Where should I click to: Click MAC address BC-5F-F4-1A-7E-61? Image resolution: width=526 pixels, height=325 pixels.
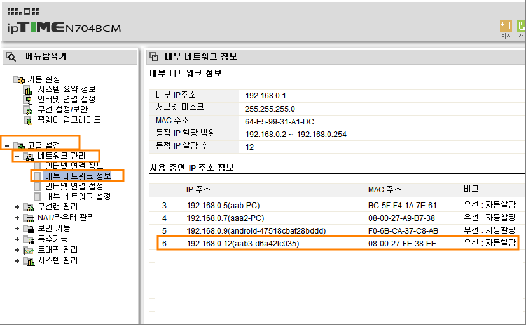(402, 205)
